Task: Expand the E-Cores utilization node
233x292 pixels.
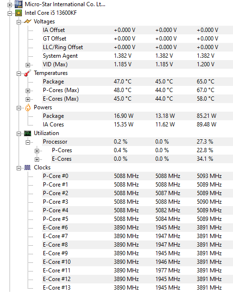Action: (x=37, y=159)
